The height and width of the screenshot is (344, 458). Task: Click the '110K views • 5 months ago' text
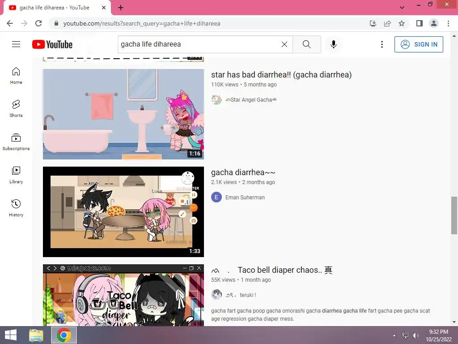point(244,85)
